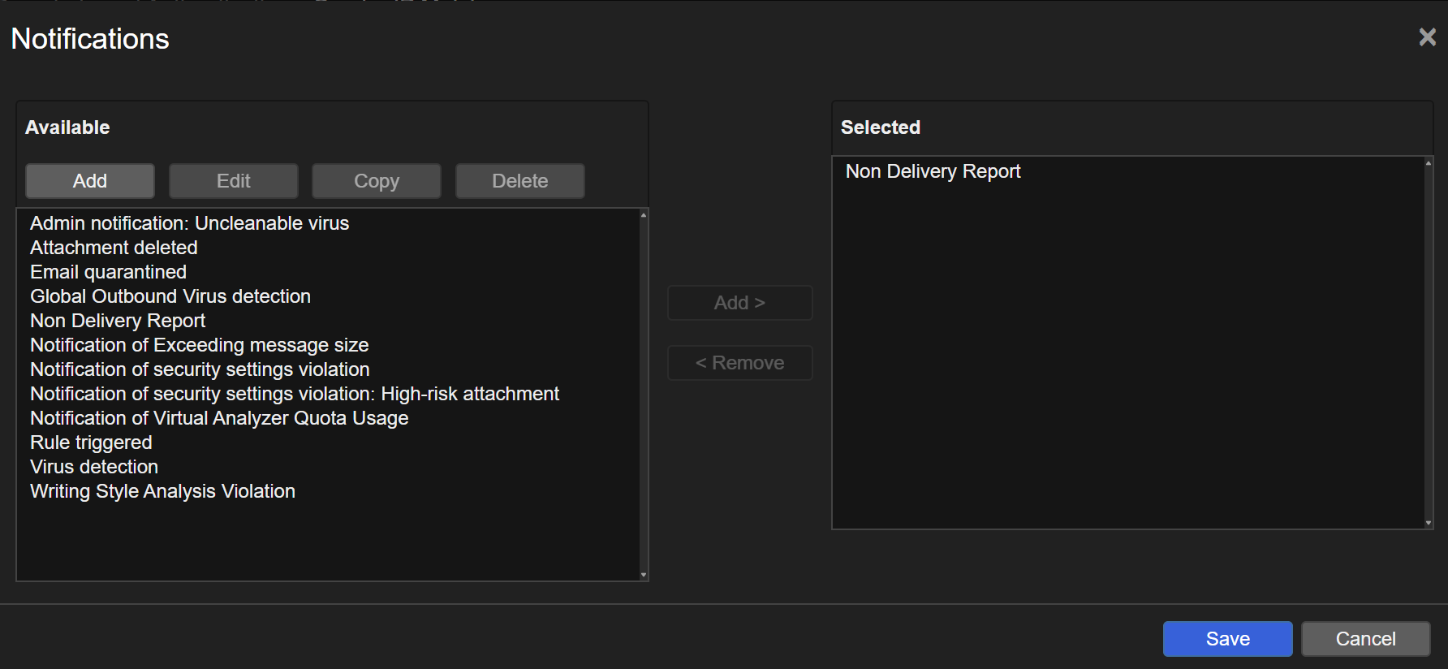Click the Edit notification button
This screenshot has height=669, width=1448.
click(234, 181)
